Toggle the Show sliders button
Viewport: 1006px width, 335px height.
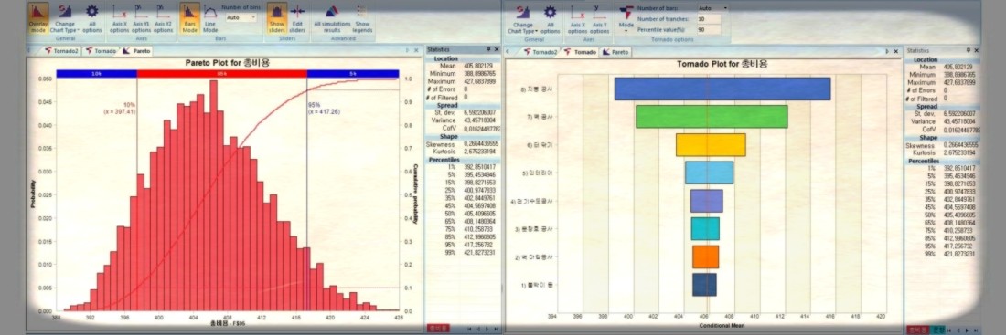click(x=276, y=18)
